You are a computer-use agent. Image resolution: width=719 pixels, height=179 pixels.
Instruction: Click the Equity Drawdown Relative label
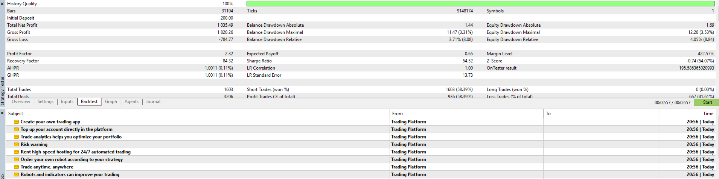[512, 39]
